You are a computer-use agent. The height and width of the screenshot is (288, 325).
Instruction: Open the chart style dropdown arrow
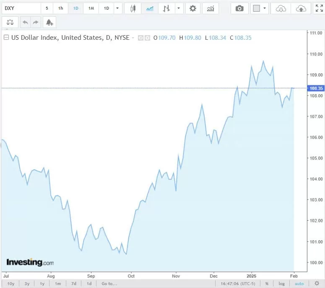179,8
